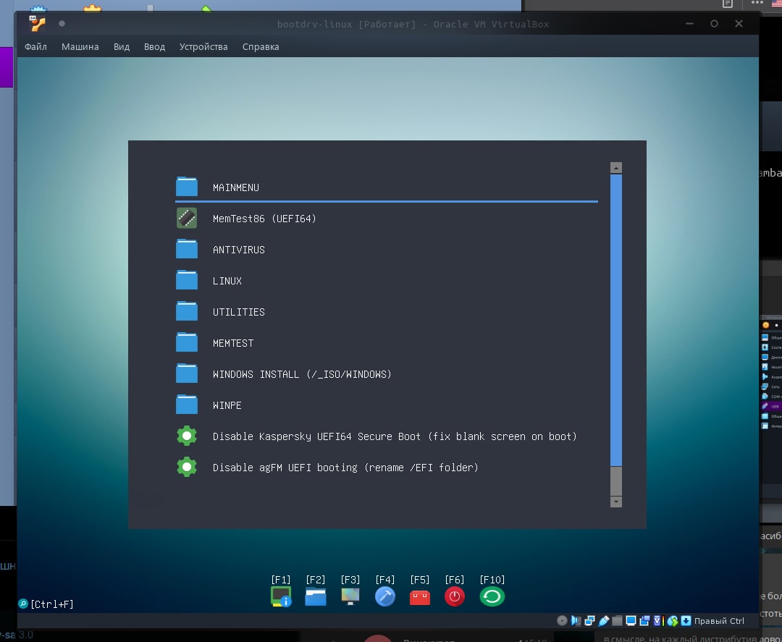The height and width of the screenshot is (642, 782).
Task: Click USB devices icon in VirtualBox status bar
Action: click(603, 620)
